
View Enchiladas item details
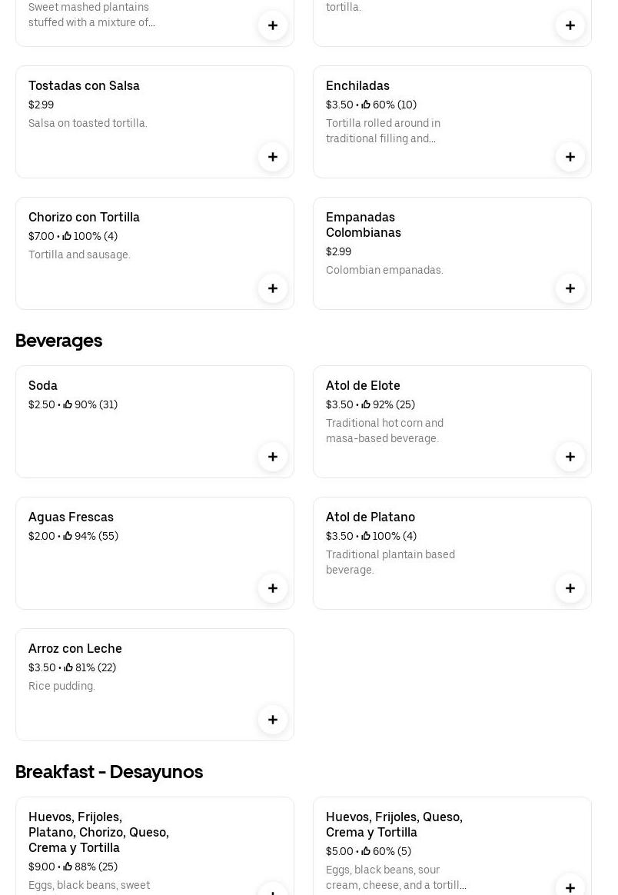[x=357, y=85]
